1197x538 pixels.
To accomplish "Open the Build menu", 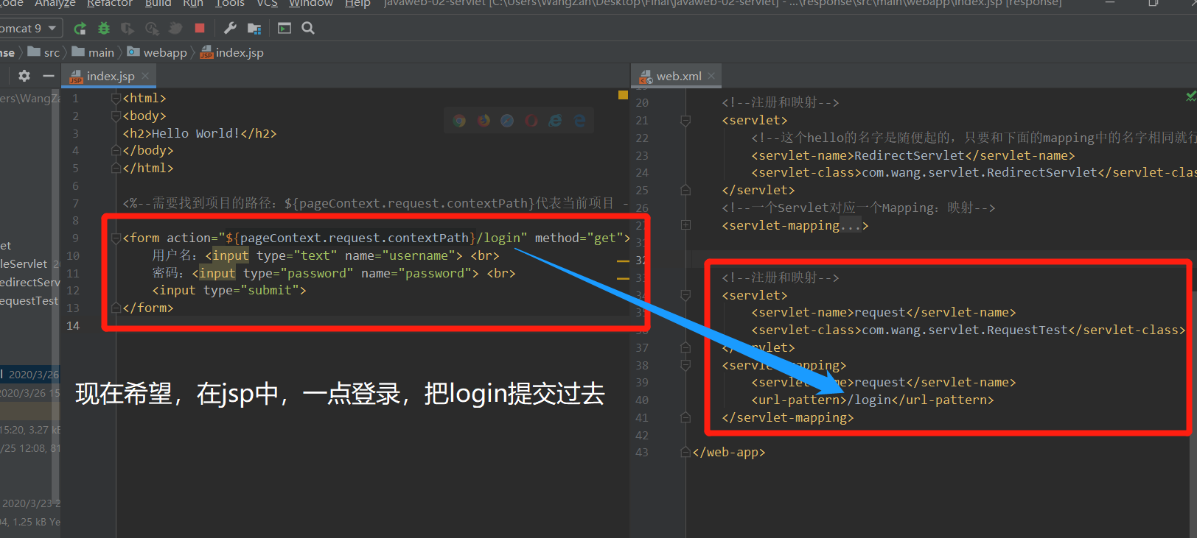I will (x=158, y=4).
